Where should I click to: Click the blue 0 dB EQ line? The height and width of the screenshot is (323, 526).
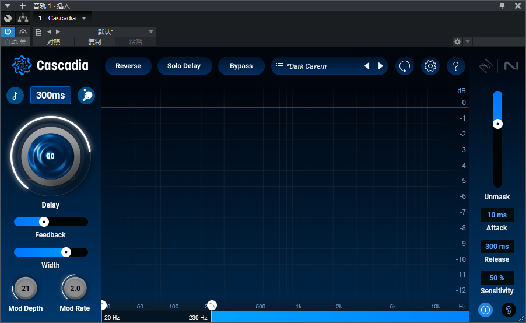click(x=285, y=108)
